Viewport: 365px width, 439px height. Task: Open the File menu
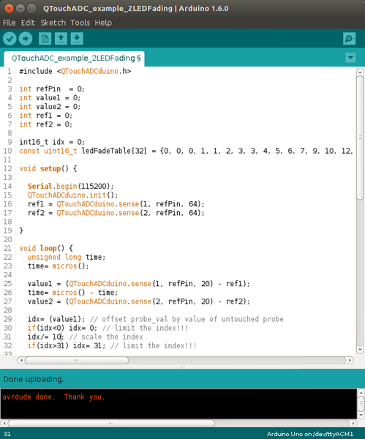(10, 23)
